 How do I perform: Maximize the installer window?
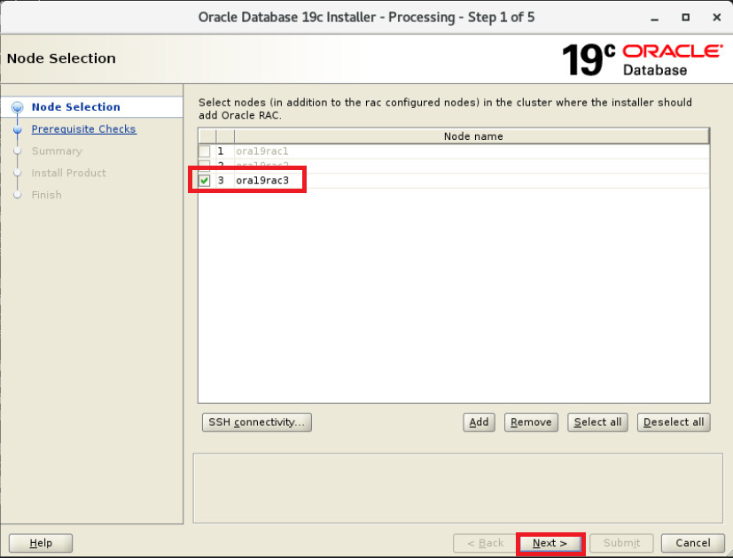pyautogui.click(x=685, y=18)
